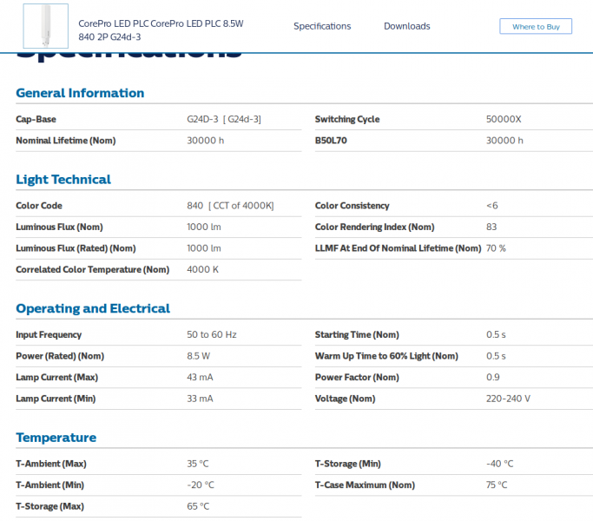Click the Color Code value 840
Screen dimensions: 593x521
tap(194, 206)
